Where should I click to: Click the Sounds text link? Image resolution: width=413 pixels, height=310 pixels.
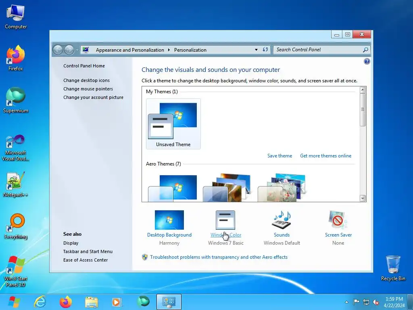point(282,235)
